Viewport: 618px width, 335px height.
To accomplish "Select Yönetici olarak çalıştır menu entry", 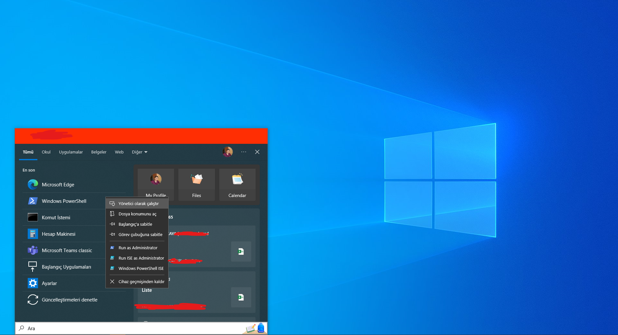I will coord(138,204).
